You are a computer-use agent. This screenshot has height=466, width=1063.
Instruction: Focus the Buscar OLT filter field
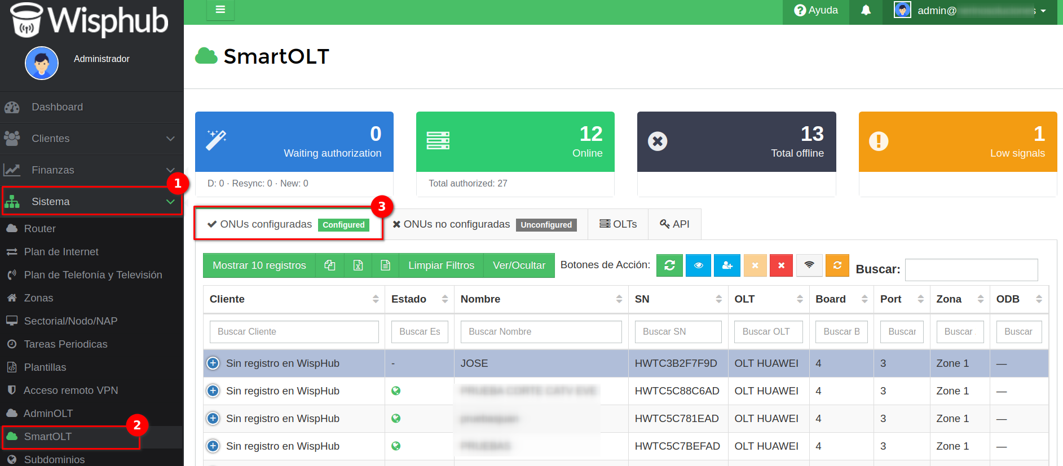[x=769, y=332]
